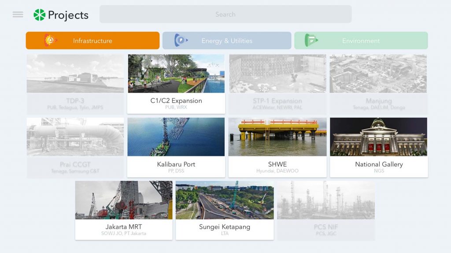Click the "STP-1 Expansion" title
451x253 pixels.
(x=277, y=101)
